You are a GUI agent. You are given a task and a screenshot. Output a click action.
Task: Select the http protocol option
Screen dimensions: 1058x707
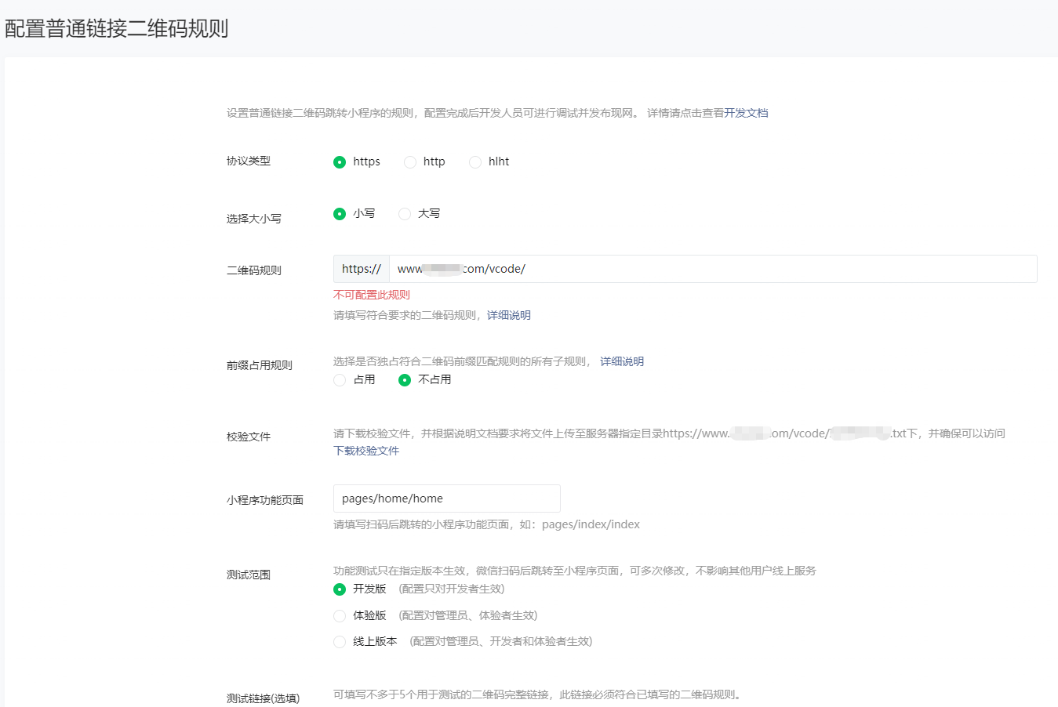pos(410,162)
